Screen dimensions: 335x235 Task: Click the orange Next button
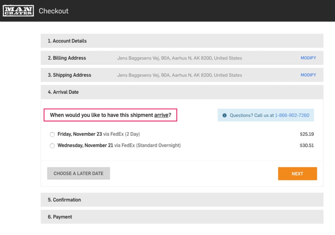tap(297, 173)
